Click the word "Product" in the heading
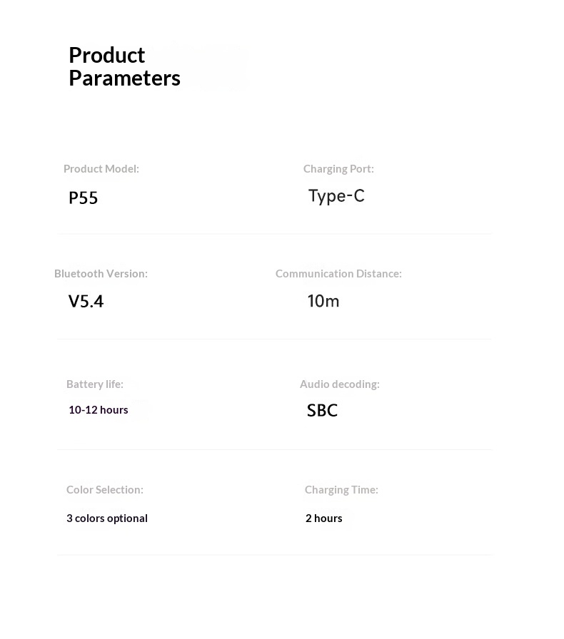Screen dimensions: 564x639 click(x=107, y=55)
